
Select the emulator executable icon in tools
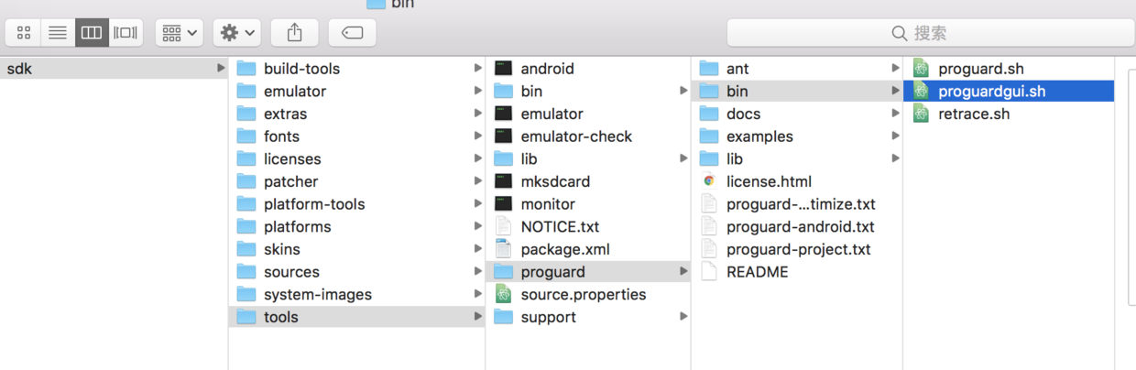(503, 114)
